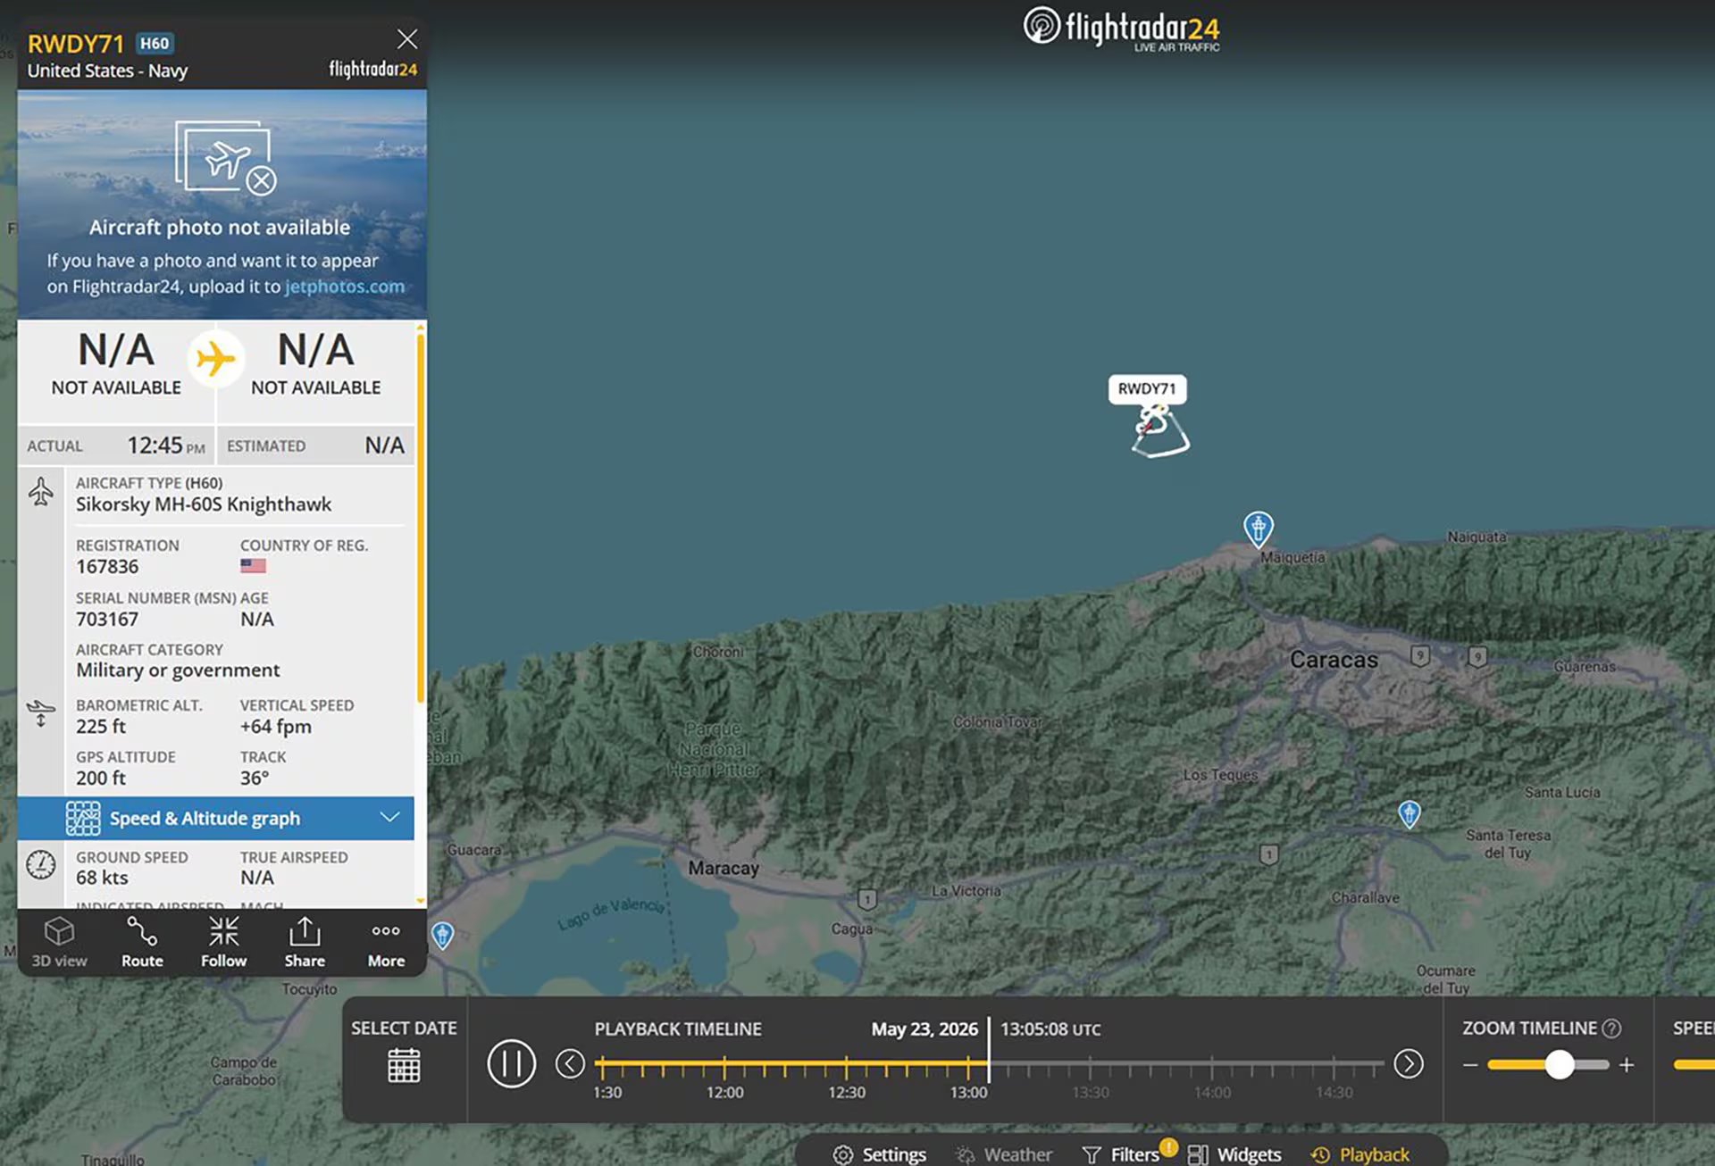
Task: Open the Filters menu
Action: tap(1120, 1154)
